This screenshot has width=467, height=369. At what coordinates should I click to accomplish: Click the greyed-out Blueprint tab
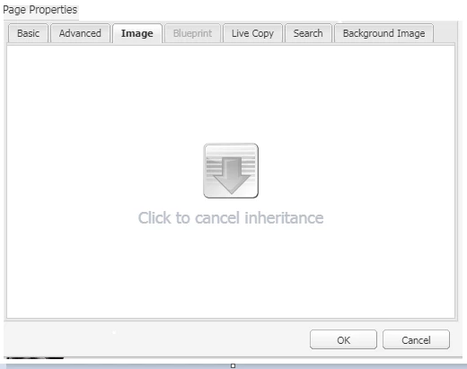192,33
